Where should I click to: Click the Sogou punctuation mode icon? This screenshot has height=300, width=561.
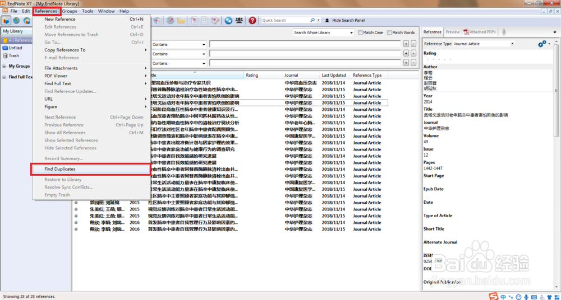(511, 297)
